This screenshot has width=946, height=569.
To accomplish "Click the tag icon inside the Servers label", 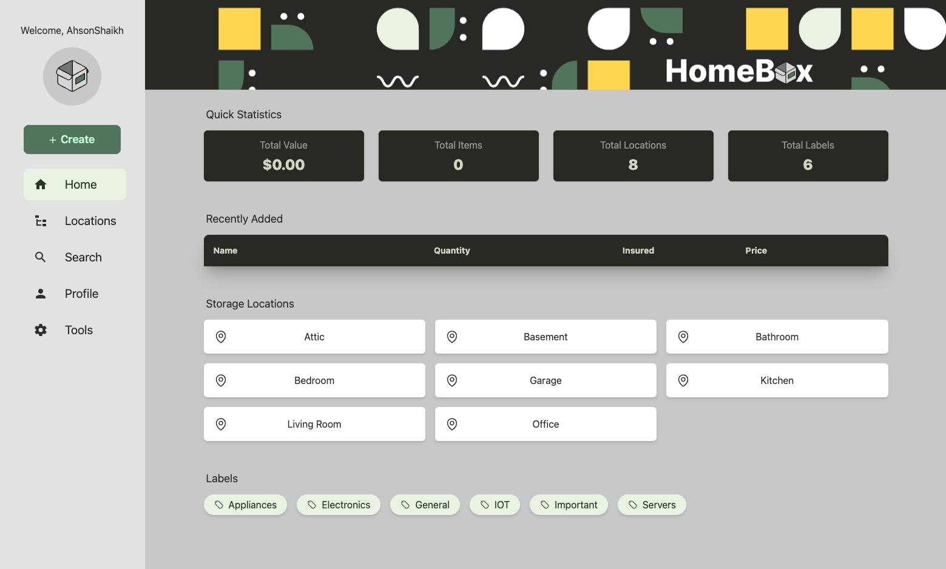I will pyautogui.click(x=633, y=504).
